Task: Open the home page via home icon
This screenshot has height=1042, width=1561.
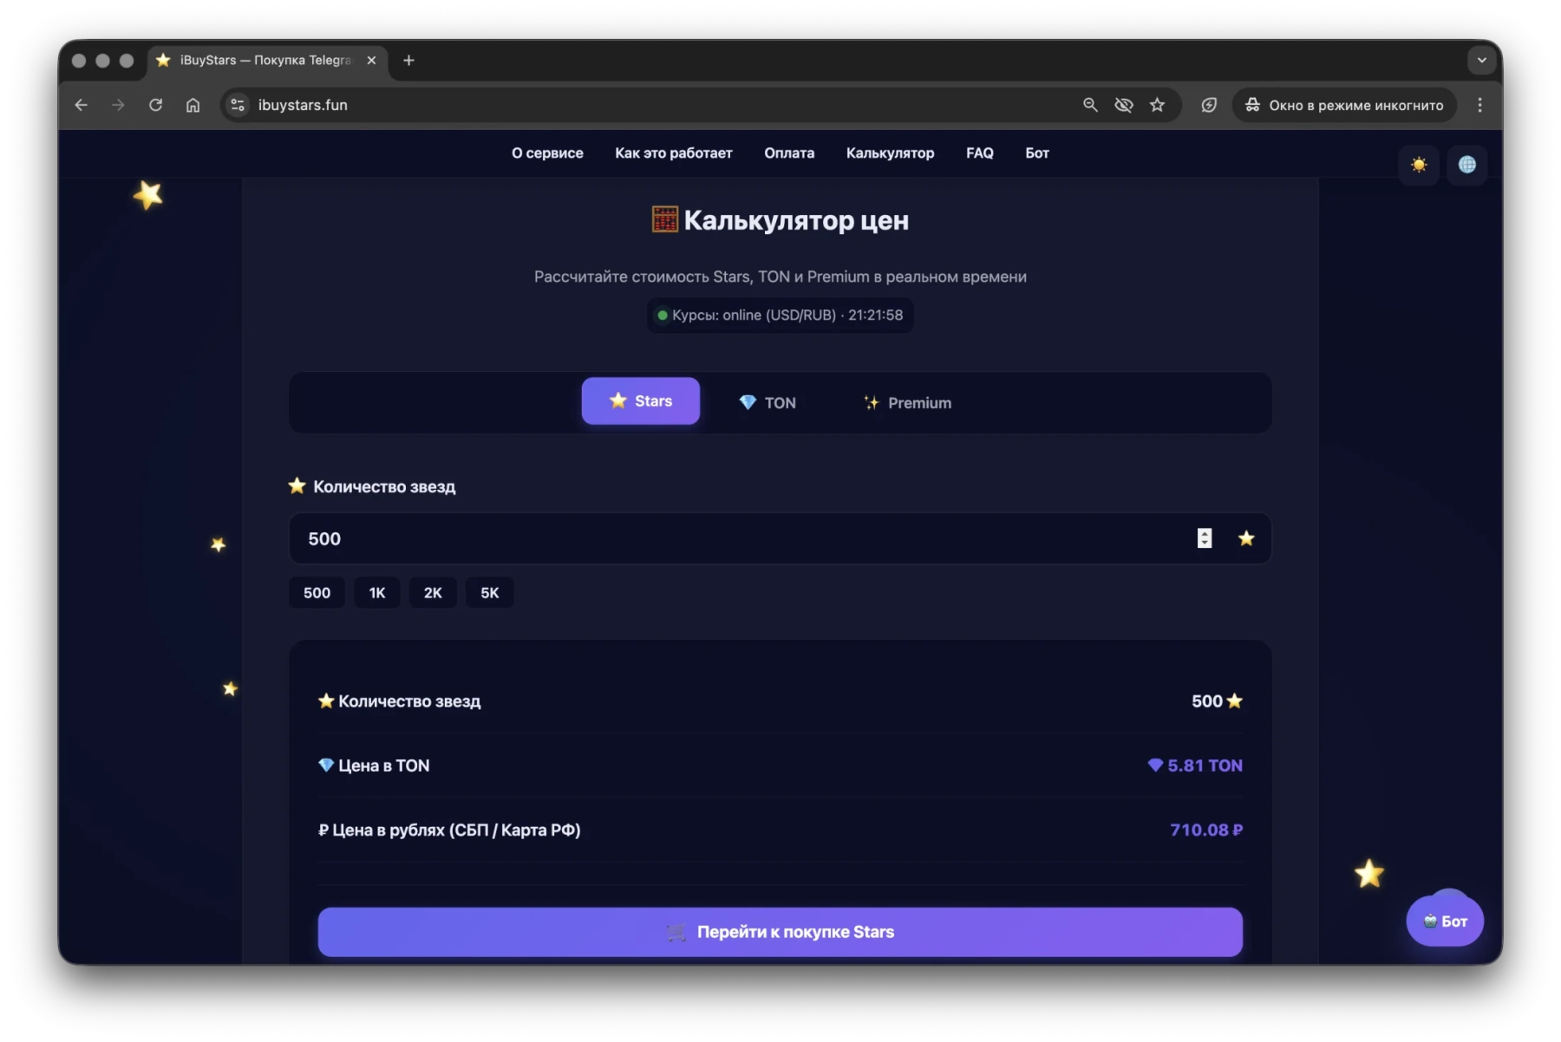Action: tap(193, 105)
